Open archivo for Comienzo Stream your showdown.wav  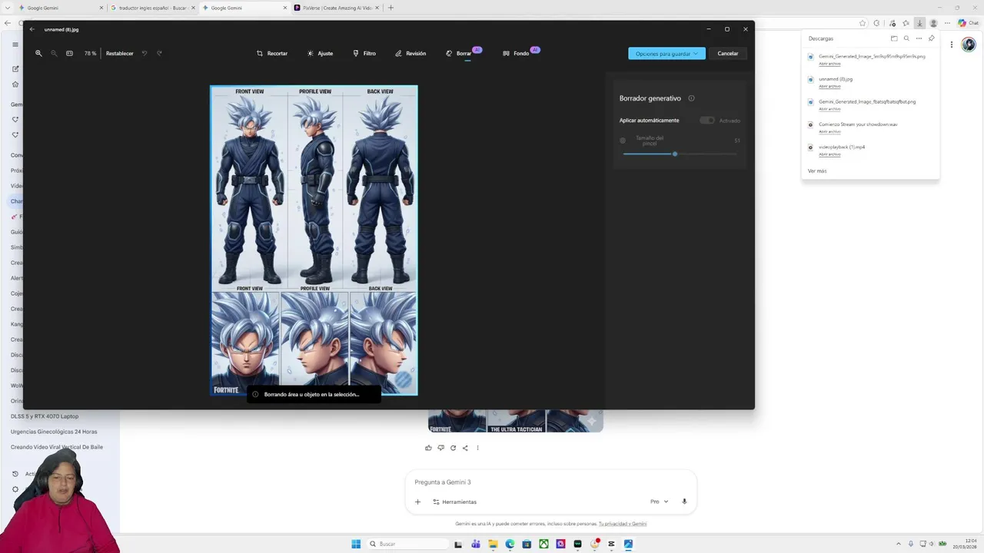tap(829, 131)
